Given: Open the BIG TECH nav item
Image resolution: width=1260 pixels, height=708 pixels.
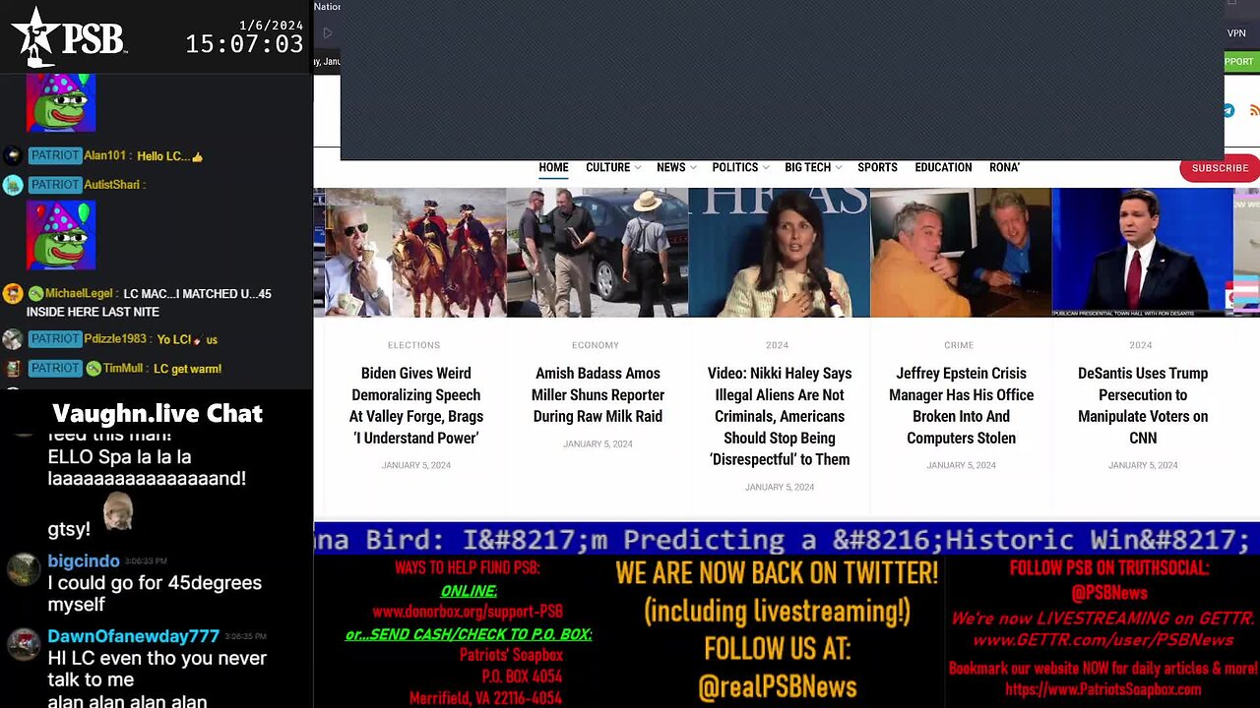Looking at the screenshot, I should click(807, 167).
